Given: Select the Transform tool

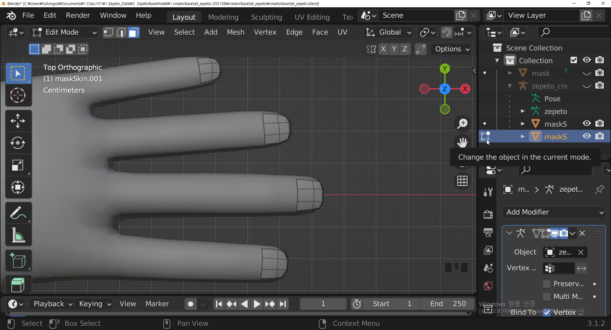Looking at the screenshot, I should 18,187.
